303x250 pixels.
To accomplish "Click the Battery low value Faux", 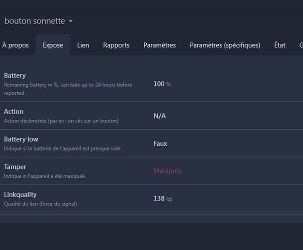I will (160, 143).
